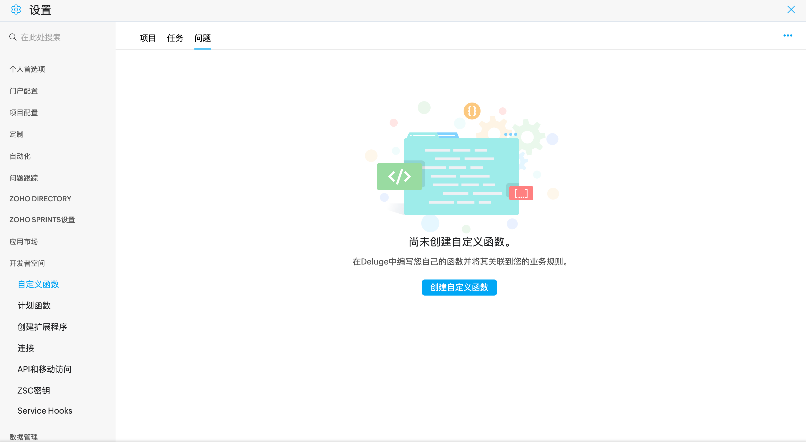This screenshot has height=442, width=806.
Task: Click the green code-tag illustration icon
Action: click(399, 176)
